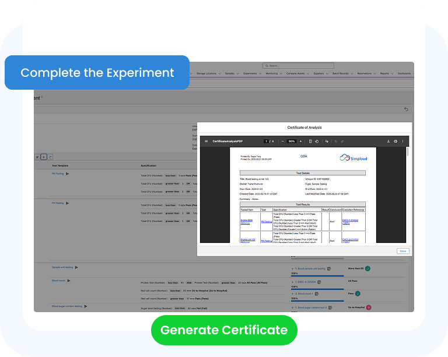The width and height of the screenshot is (448, 357).
Task: Click the fit-to-page icon in PDF toolbar
Action: coord(310,141)
